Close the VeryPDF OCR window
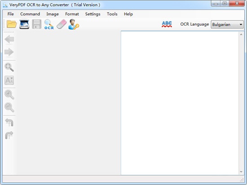This screenshot has width=247, height=185. click(x=237, y=4)
